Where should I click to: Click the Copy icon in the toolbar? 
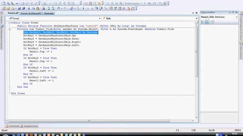point(33,8)
